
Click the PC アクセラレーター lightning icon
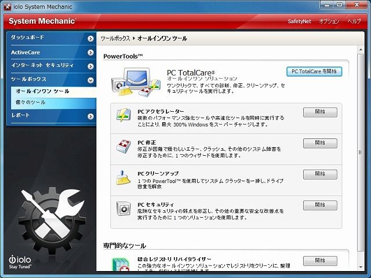123,115
